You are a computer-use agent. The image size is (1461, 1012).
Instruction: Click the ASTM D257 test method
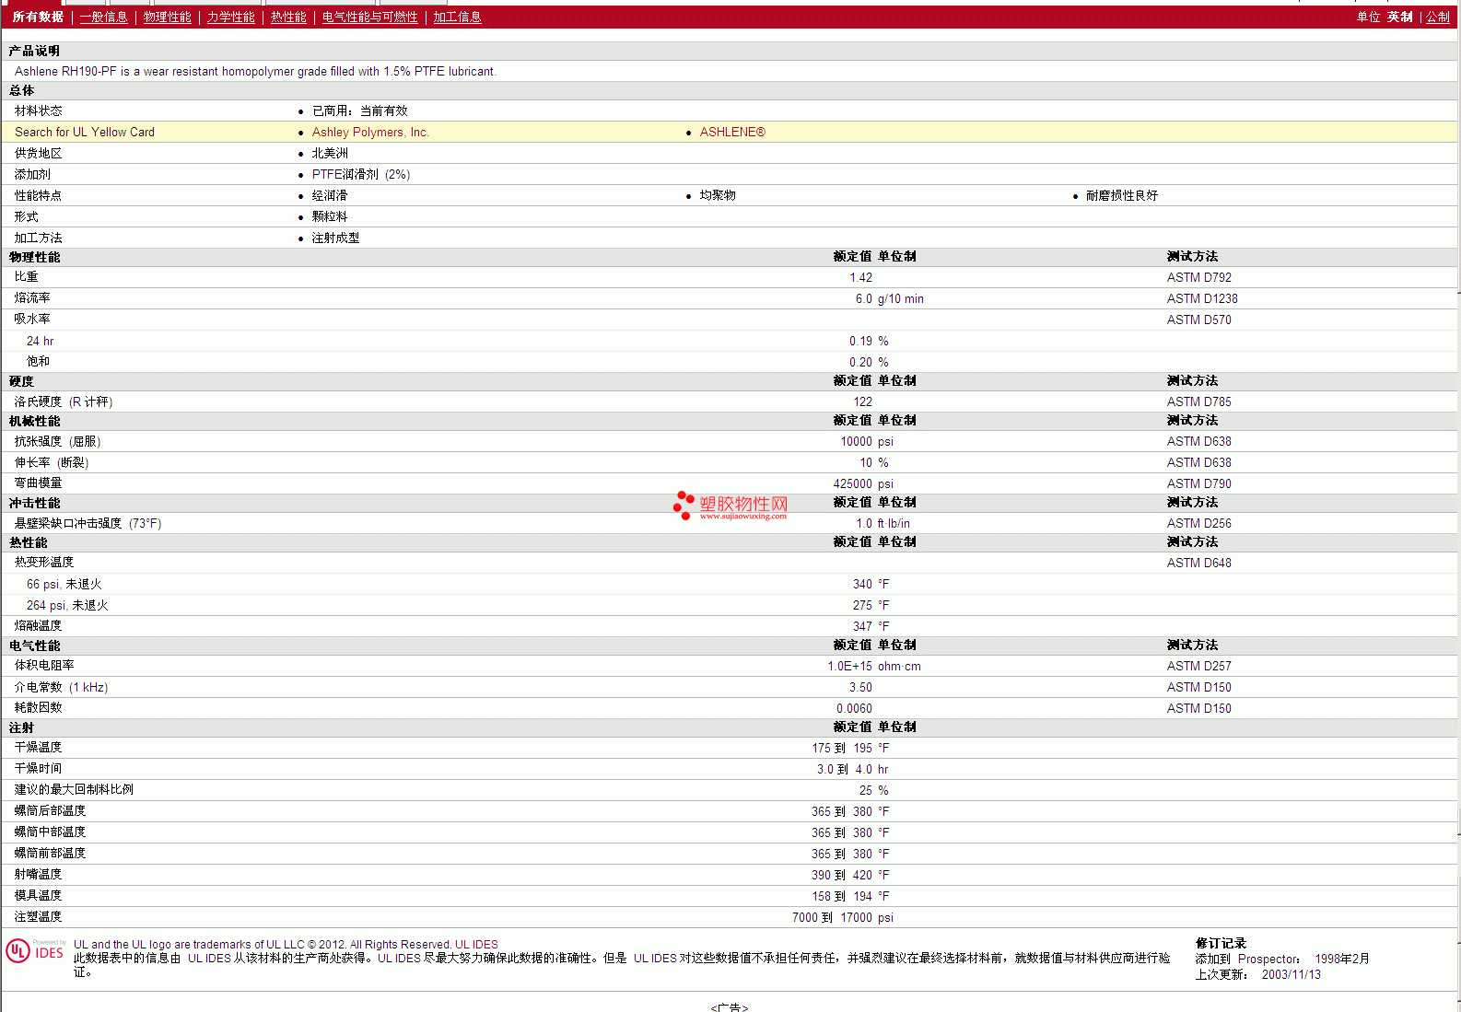(1199, 666)
